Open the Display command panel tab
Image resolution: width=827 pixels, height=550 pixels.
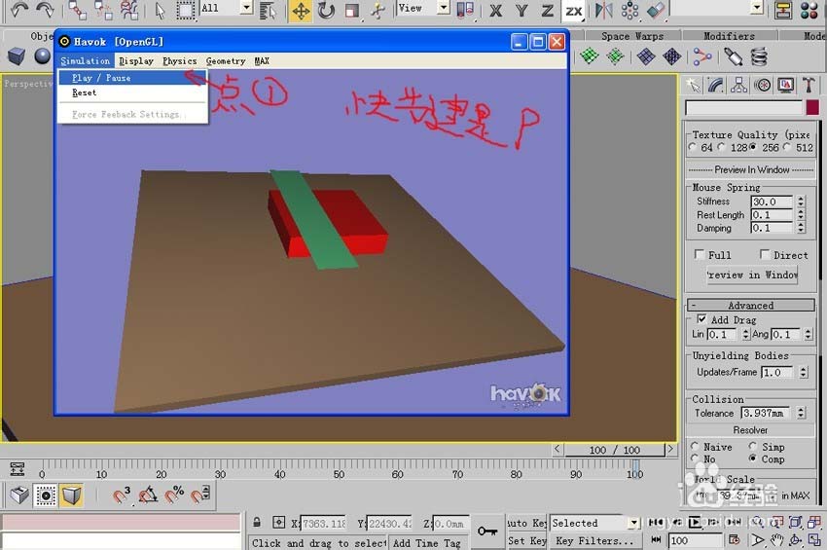785,86
